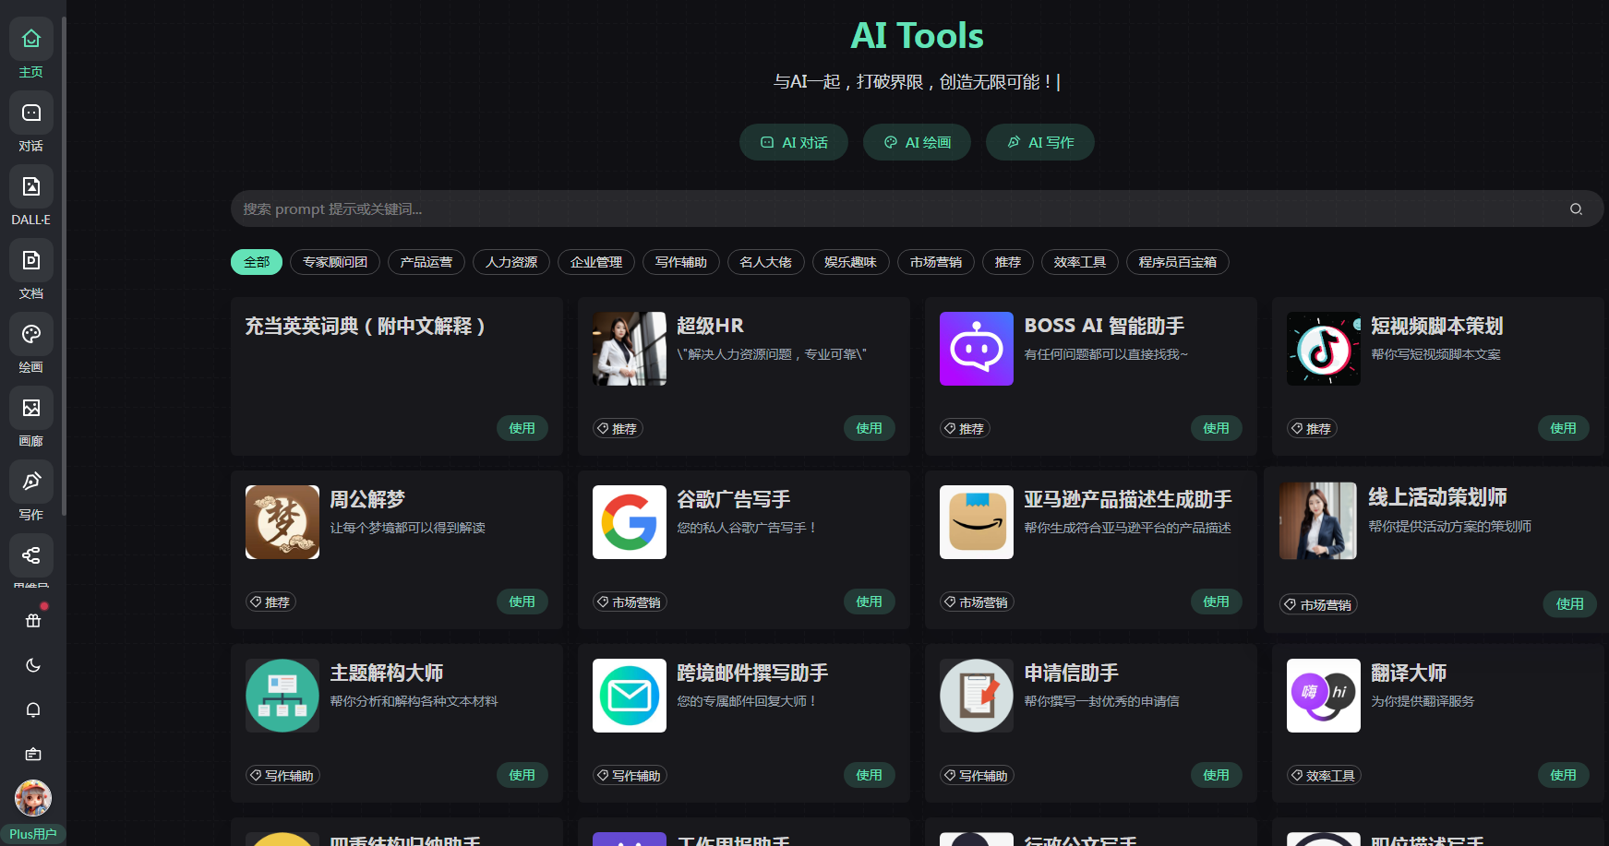This screenshot has height=846, width=1609.
Task: Open the 文档 document icon in sidebar
Action: [x=31, y=260]
